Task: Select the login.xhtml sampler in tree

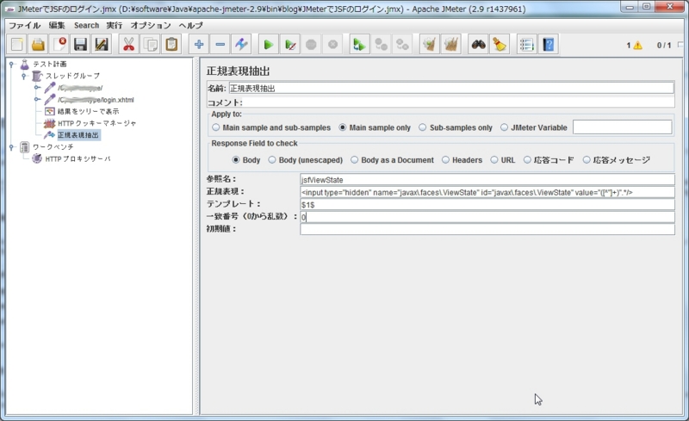Action: click(96, 100)
